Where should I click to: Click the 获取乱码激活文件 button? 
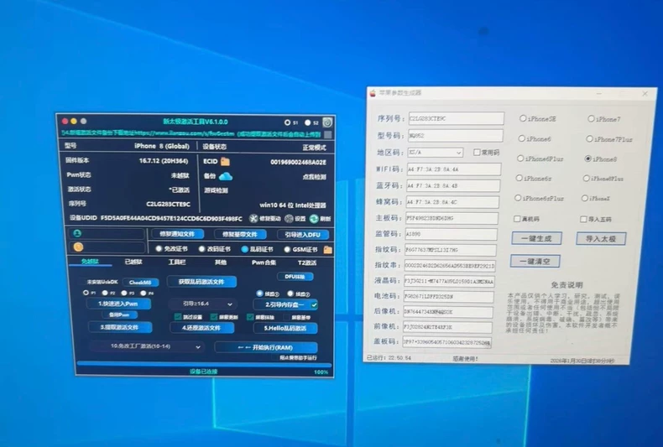click(x=201, y=282)
